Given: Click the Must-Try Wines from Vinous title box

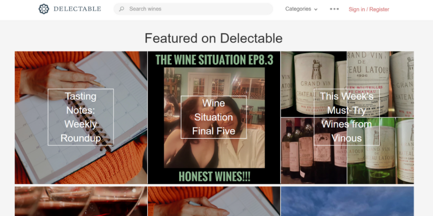Looking at the screenshot, I should [x=347, y=117].
